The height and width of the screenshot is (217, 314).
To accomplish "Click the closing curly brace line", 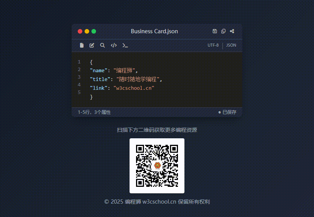I will click(x=91, y=97).
